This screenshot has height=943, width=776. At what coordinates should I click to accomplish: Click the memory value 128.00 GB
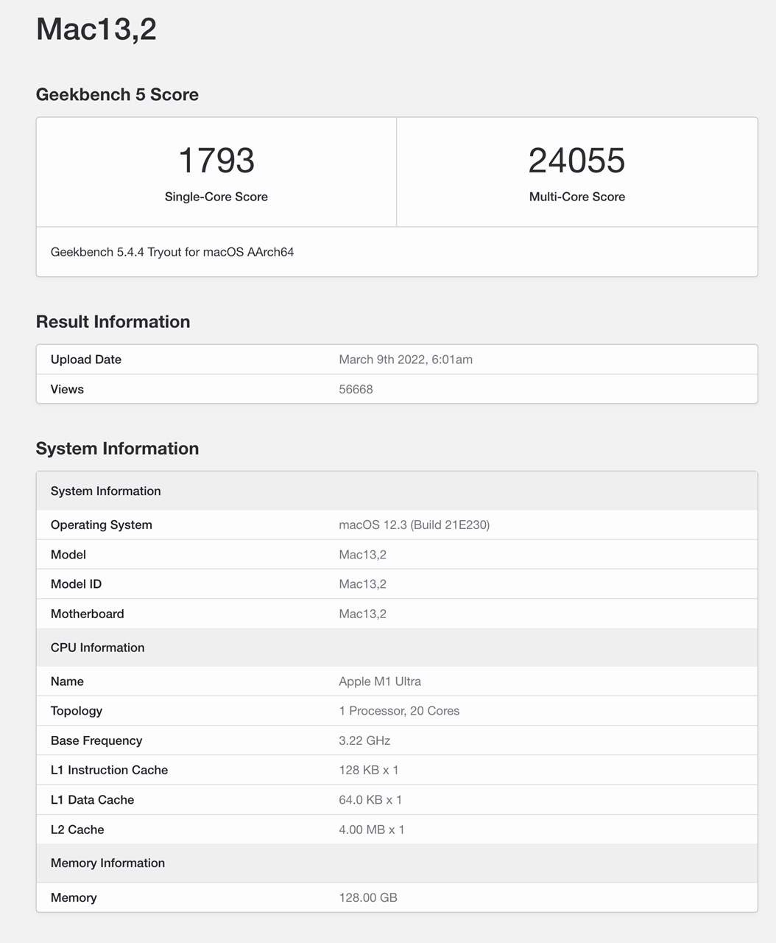368,897
